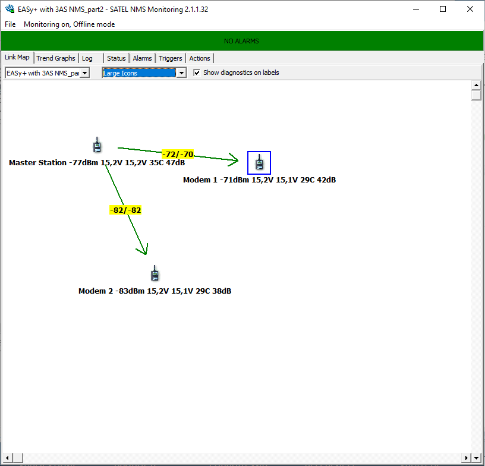Open the File menu
Viewport: 485px width, 466px height.
10,24
